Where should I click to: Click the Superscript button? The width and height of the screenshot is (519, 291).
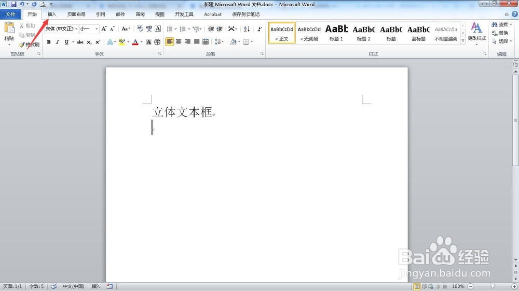[98, 42]
